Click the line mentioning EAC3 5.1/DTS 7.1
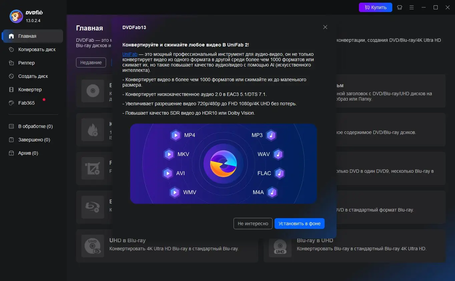This screenshot has width=455, height=281. click(x=194, y=94)
